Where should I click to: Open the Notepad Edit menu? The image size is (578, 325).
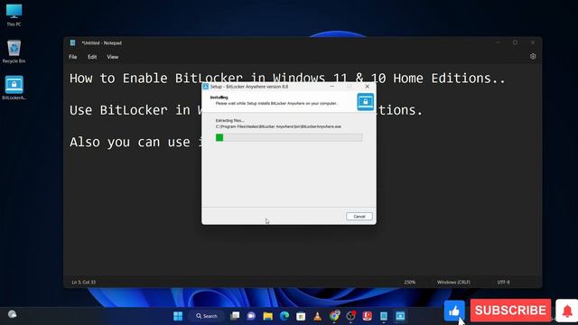(x=92, y=57)
